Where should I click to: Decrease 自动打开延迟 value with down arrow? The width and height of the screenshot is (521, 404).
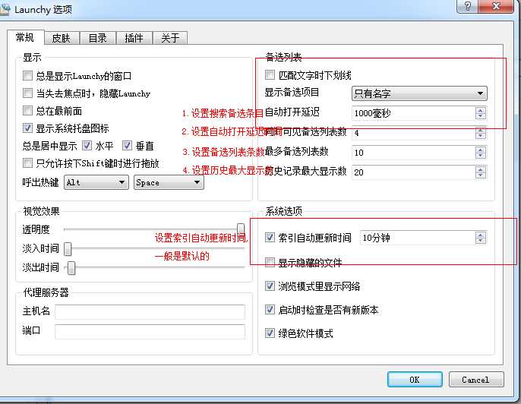coord(481,116)
